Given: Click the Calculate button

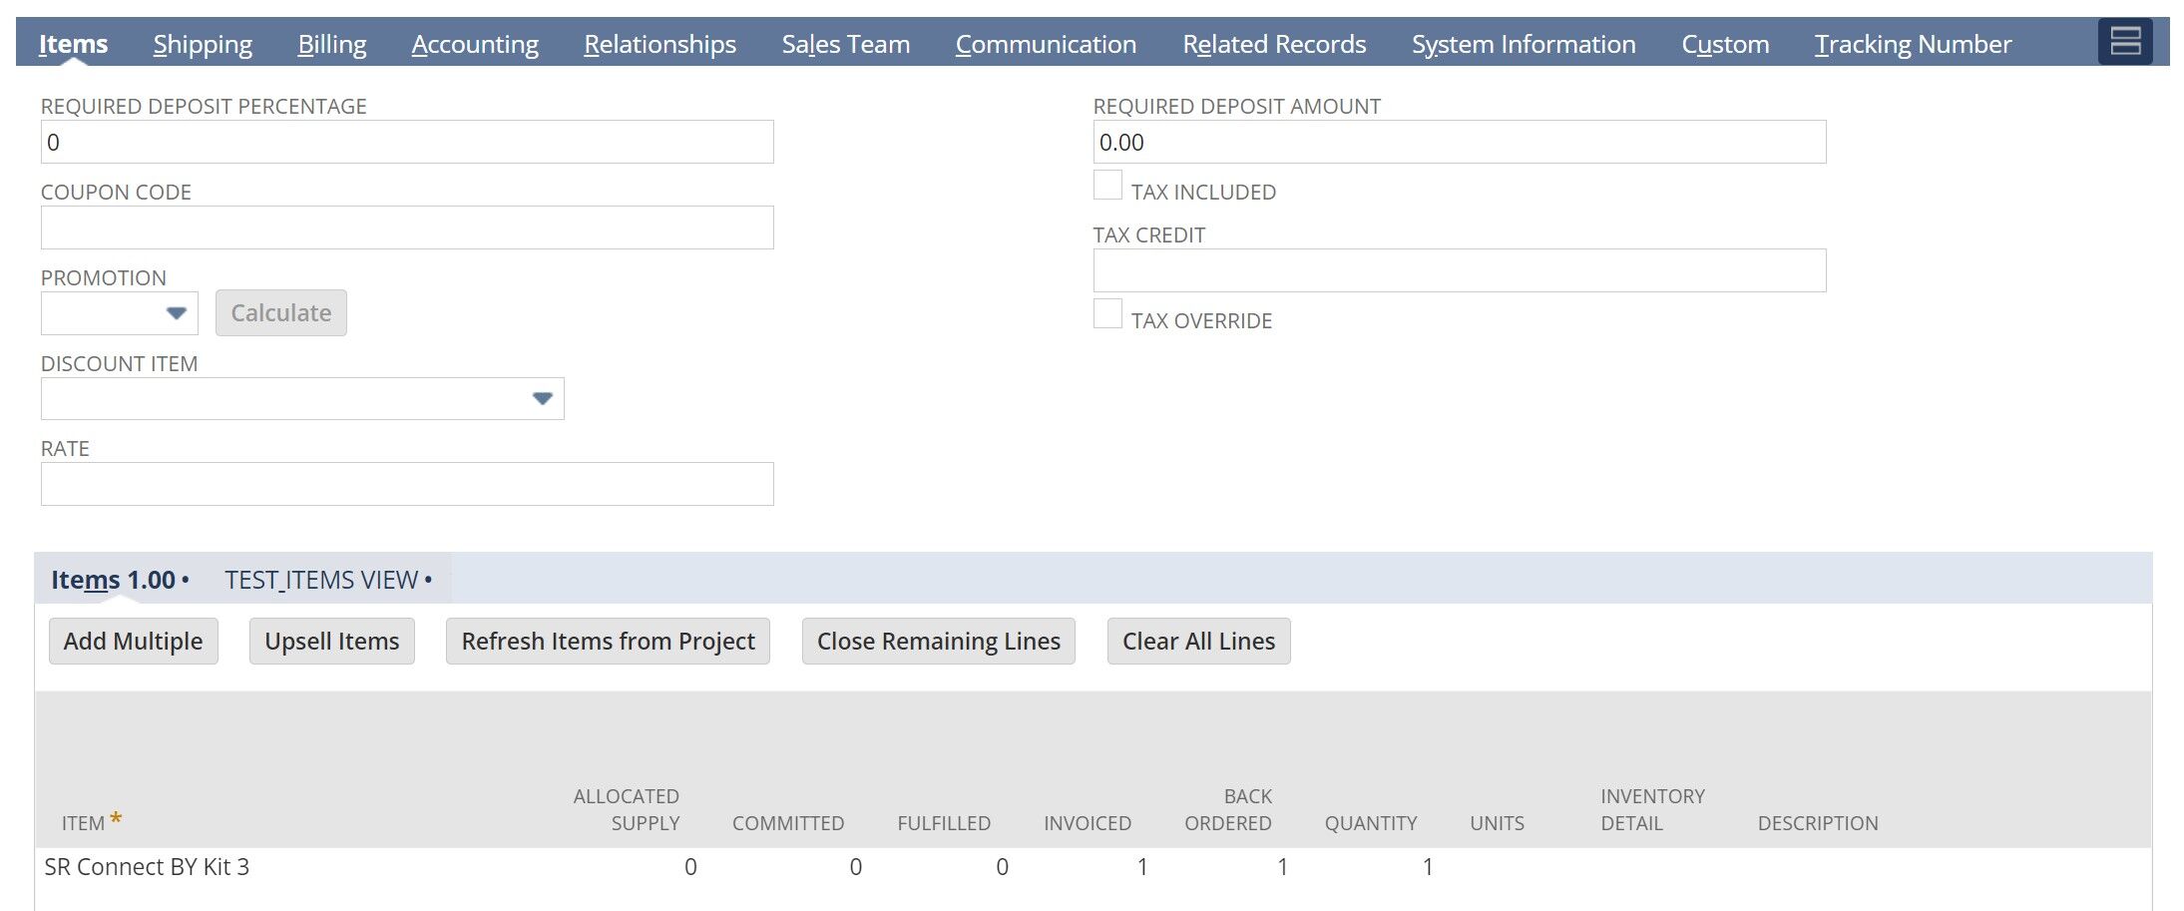Looking at the screenshot, I should 280,312.
